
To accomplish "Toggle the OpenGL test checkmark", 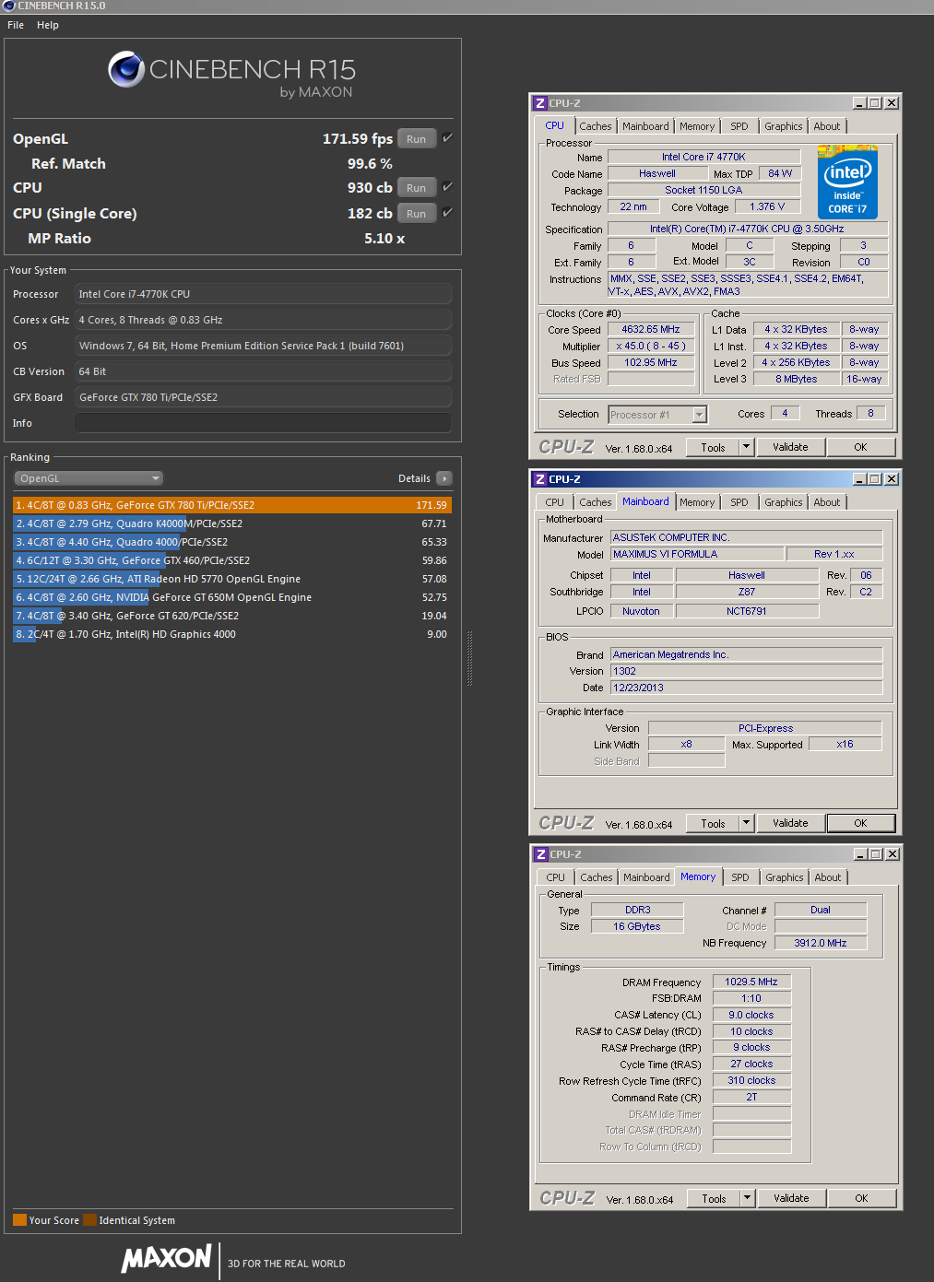I will [447, 138].
